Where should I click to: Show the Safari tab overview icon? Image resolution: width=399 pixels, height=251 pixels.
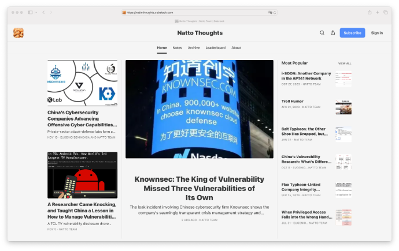click(x=386, y=12)
